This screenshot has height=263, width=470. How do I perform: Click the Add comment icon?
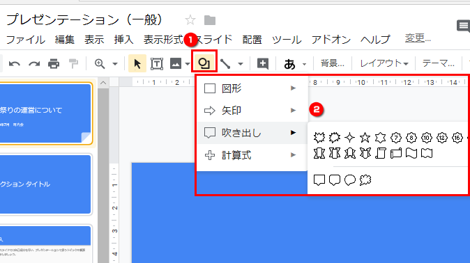click(263, 63)
